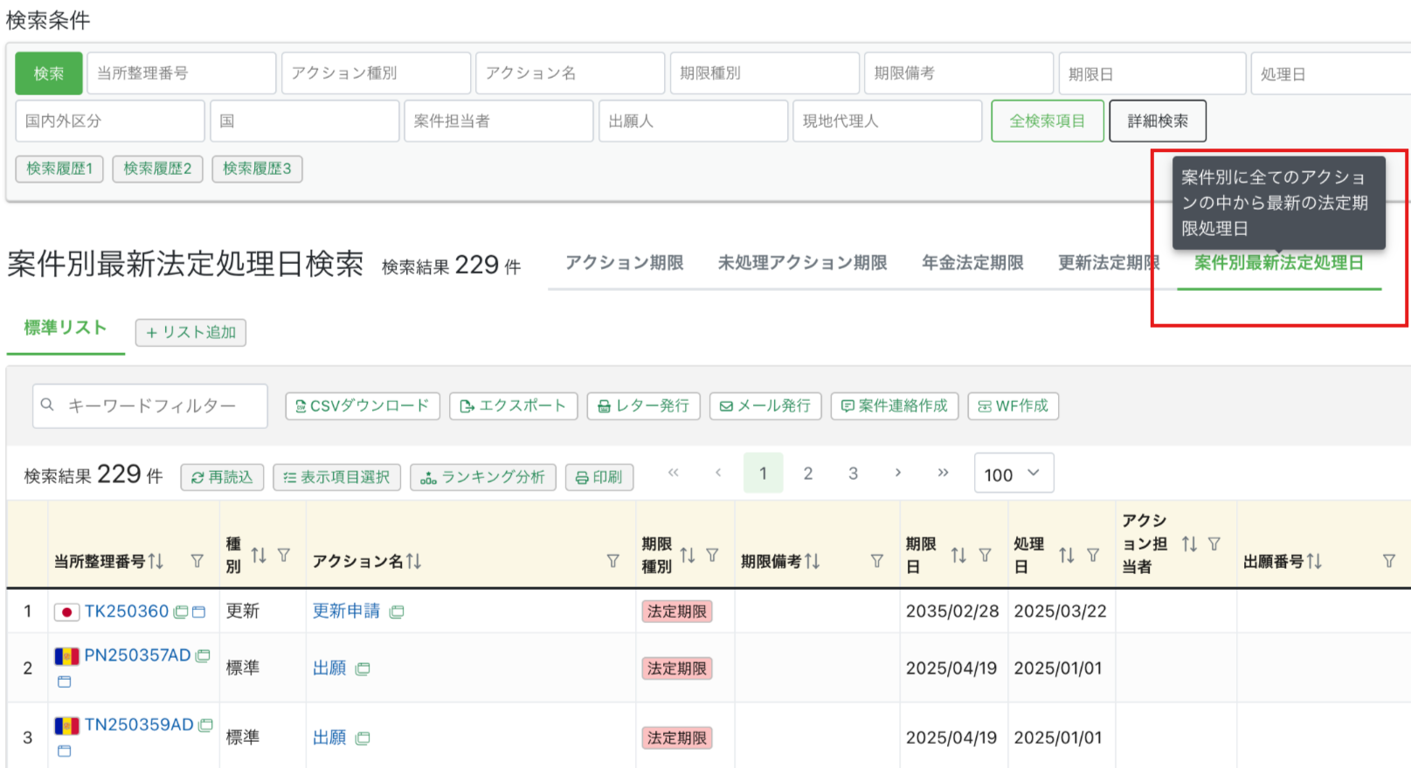
Task: Add a list with リスト追加
Action: tap(190, 333)
